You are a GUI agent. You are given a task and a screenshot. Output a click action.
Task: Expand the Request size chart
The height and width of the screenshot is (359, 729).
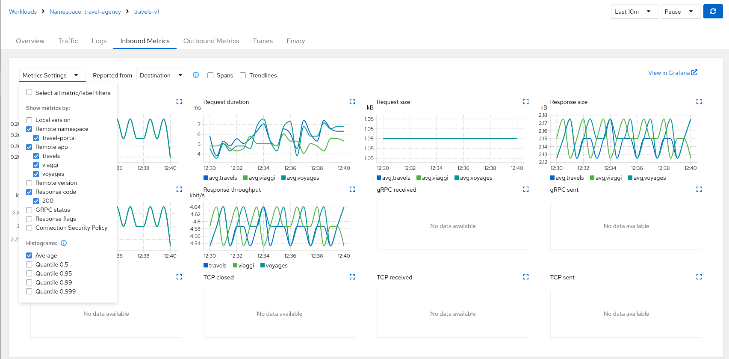[525, 101]
